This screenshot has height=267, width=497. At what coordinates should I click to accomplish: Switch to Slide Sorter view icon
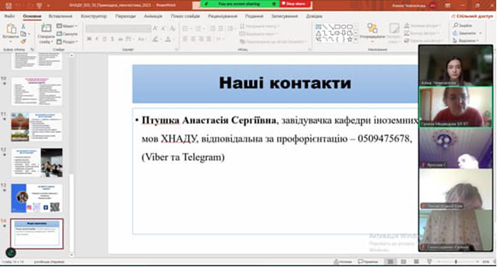point(403,261)
